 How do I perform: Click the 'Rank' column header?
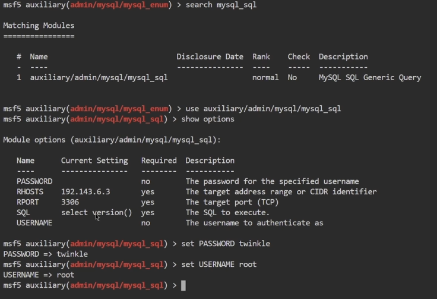(x=261, y=56)
